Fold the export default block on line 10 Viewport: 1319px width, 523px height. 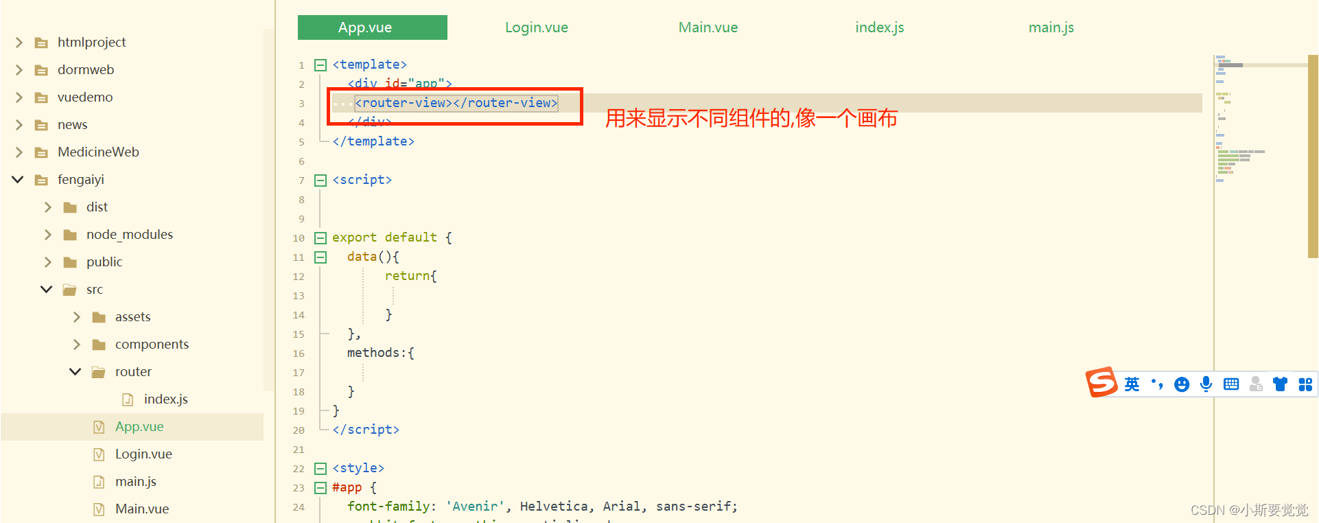pos(320,238)
